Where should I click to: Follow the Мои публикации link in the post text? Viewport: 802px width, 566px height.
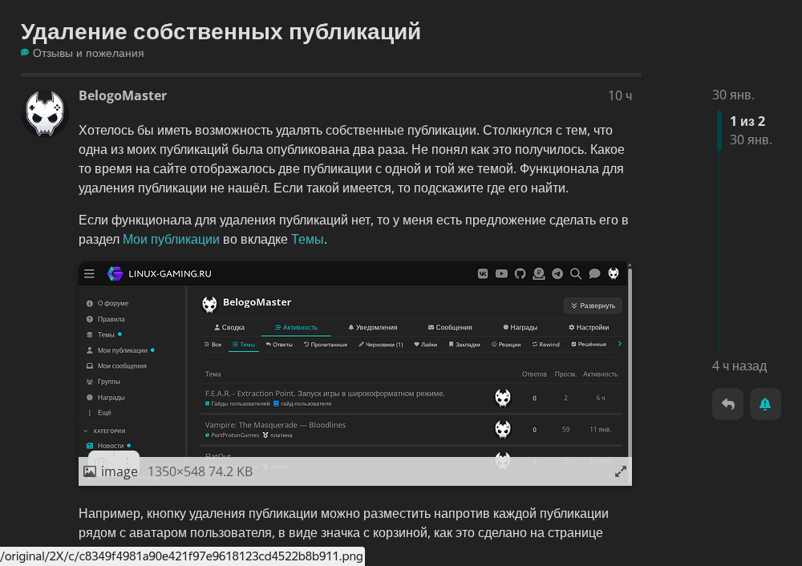click(171, 239)
